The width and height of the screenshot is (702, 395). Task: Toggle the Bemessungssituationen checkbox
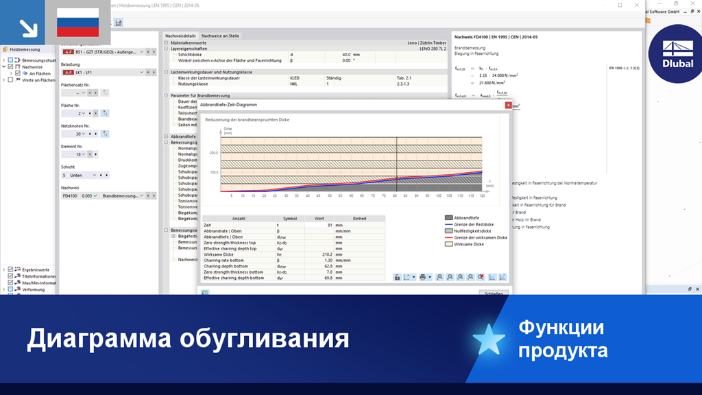pos(10,60)
